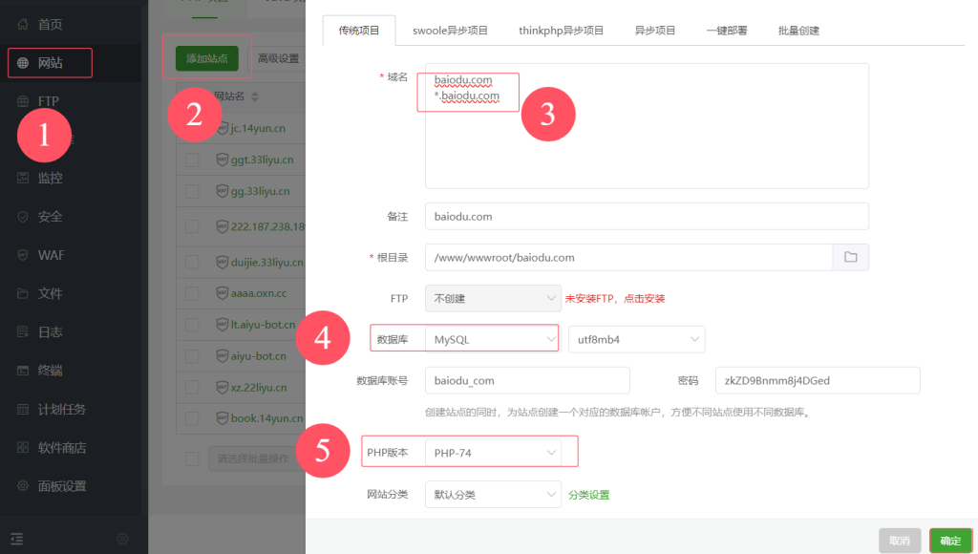Click the 根目录 folder browse icon
Image resolution: width=978 pixels, height=554 pixels.
point(850,257)
